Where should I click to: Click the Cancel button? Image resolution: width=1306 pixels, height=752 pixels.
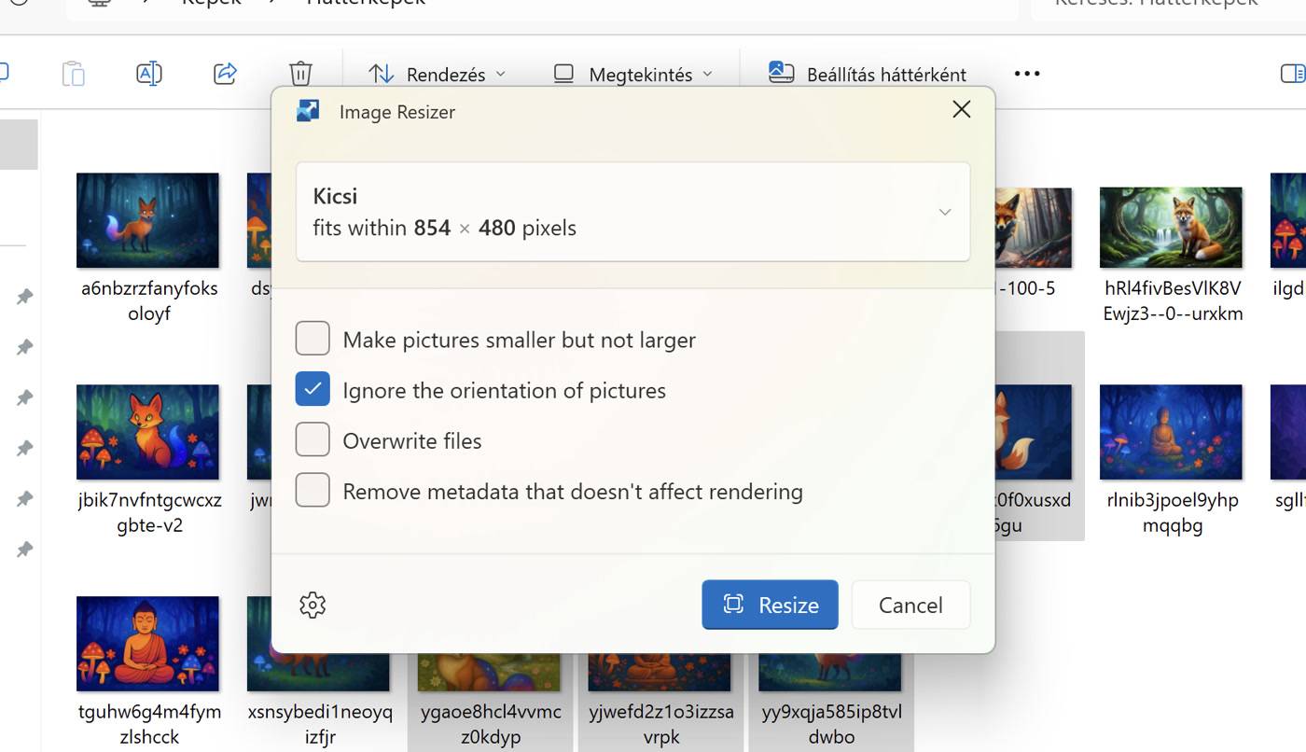tap(910, 605)
